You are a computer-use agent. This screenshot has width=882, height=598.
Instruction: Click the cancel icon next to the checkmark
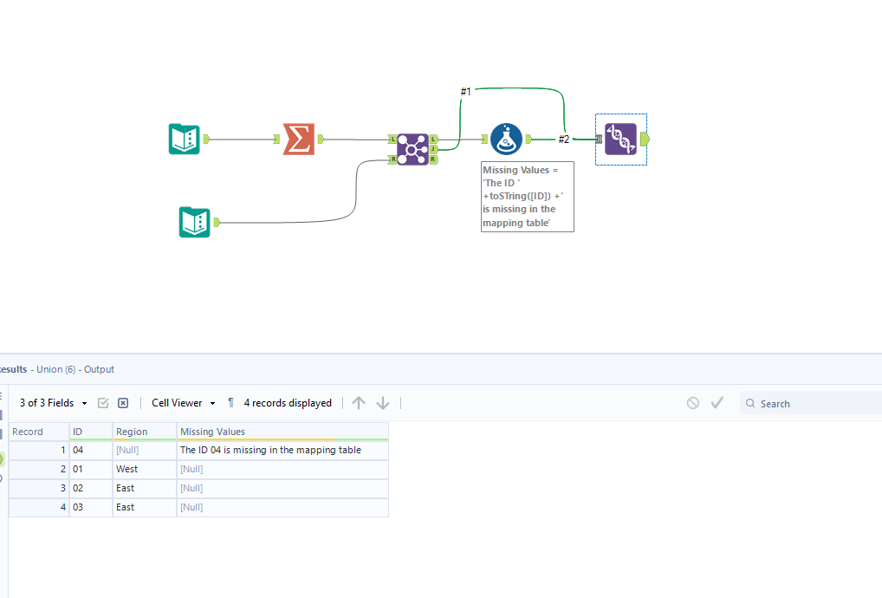[x=693, y=402]
